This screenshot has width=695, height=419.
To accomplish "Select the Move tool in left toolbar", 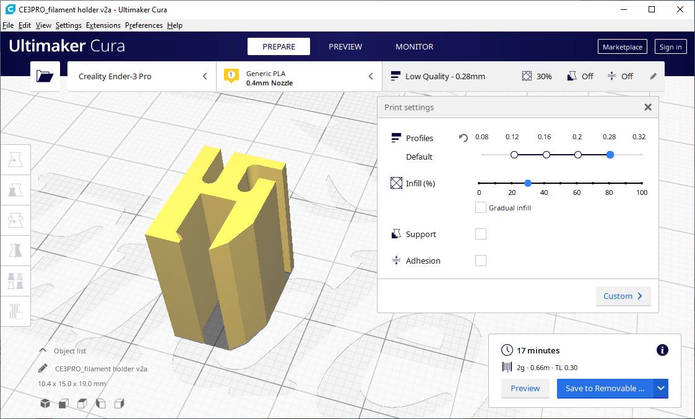I will (x=15, y=160).
